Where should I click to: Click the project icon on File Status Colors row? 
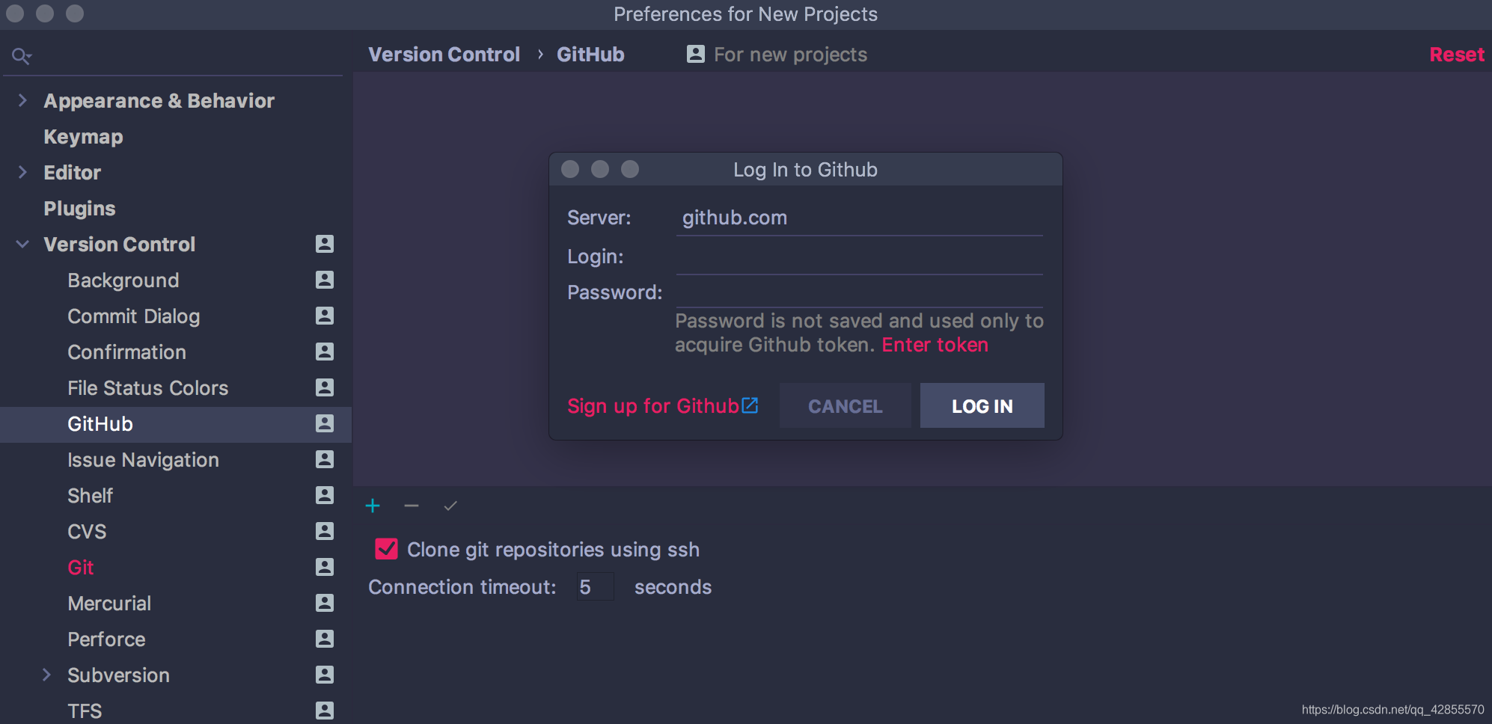click(x=325, y=387)
